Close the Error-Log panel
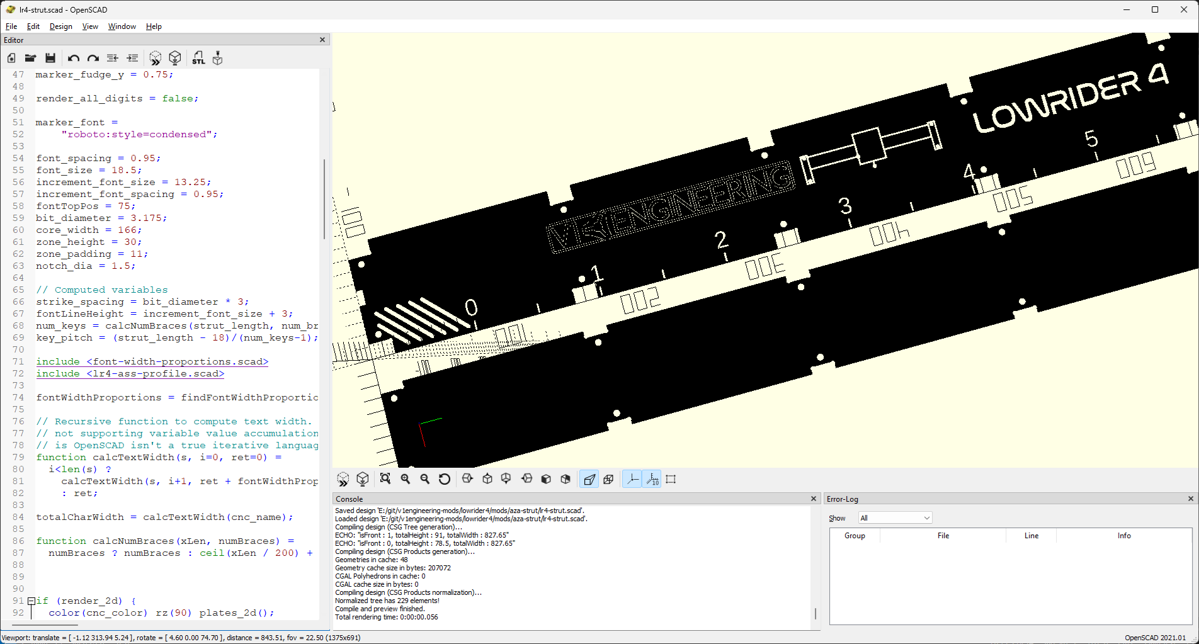This screenshot has width=1199, height=644. click(1191, 499)
